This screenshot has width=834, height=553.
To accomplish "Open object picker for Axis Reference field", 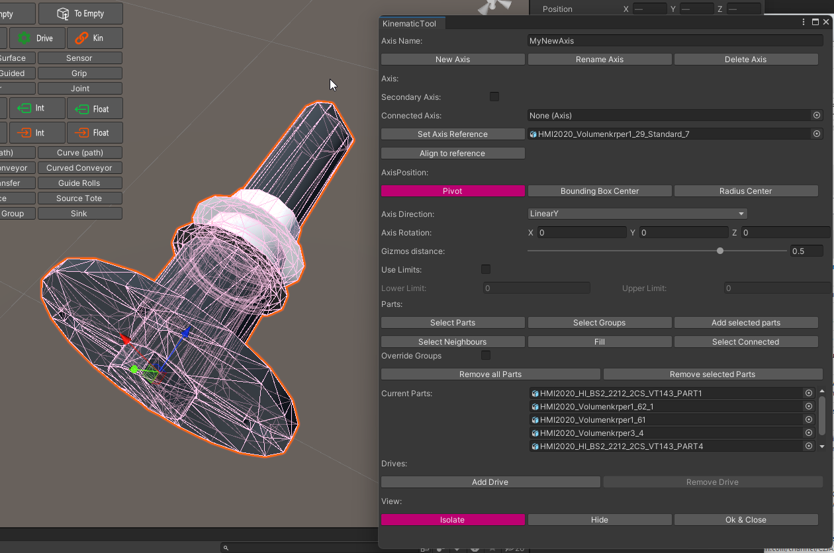I will pyautogui.click(x=817, y=134).
